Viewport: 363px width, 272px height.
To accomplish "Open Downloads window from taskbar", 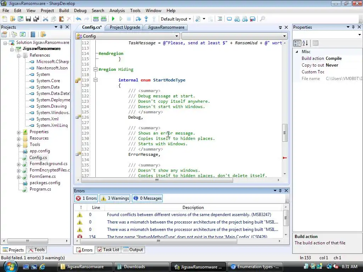I will (x=141, y=267).
